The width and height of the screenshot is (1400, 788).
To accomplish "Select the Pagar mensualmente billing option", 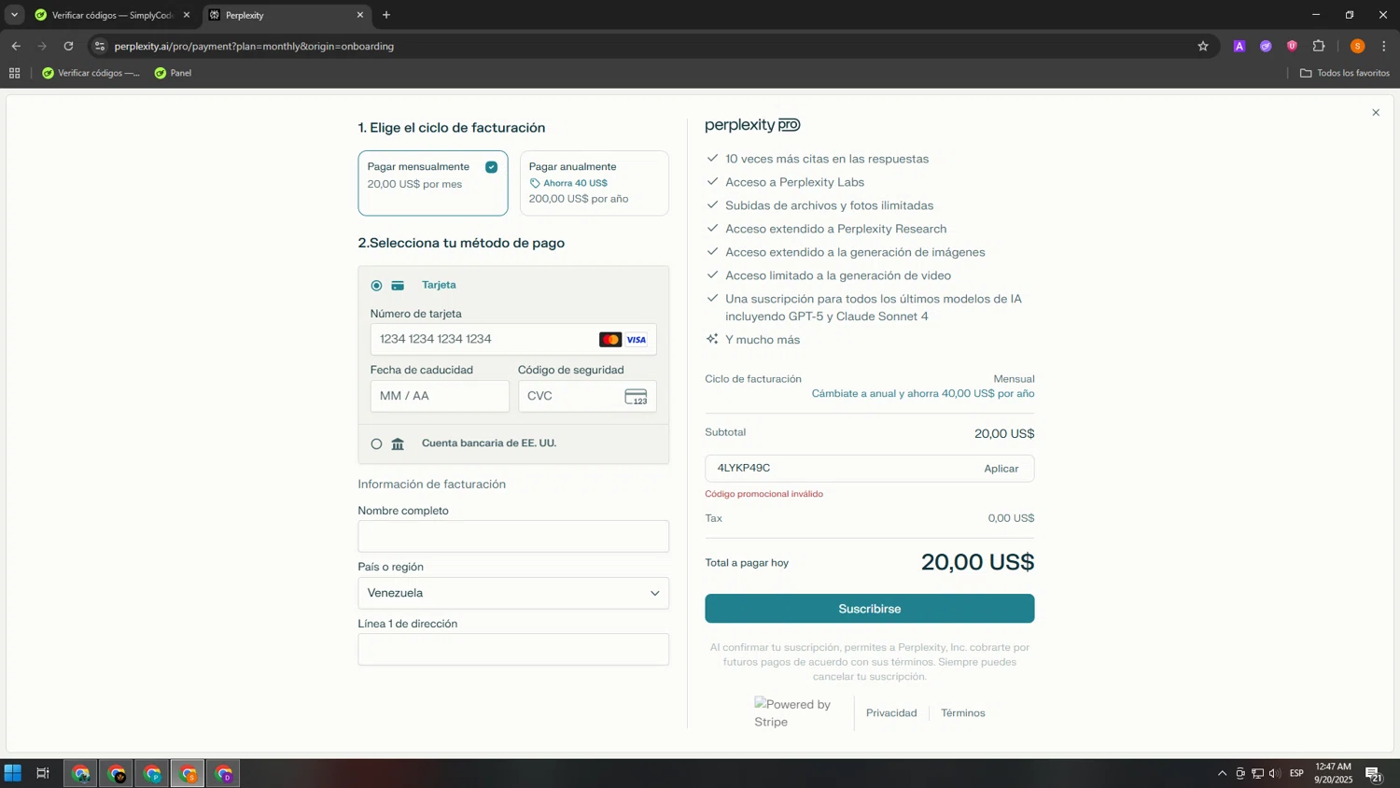I will pos(433,183).
